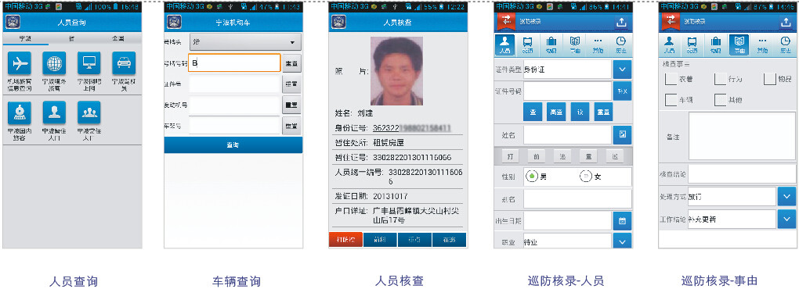Screen dimensions: 799x289
Task: Expand 处理方式 dropdown arrow
Action: pos(786,197)
